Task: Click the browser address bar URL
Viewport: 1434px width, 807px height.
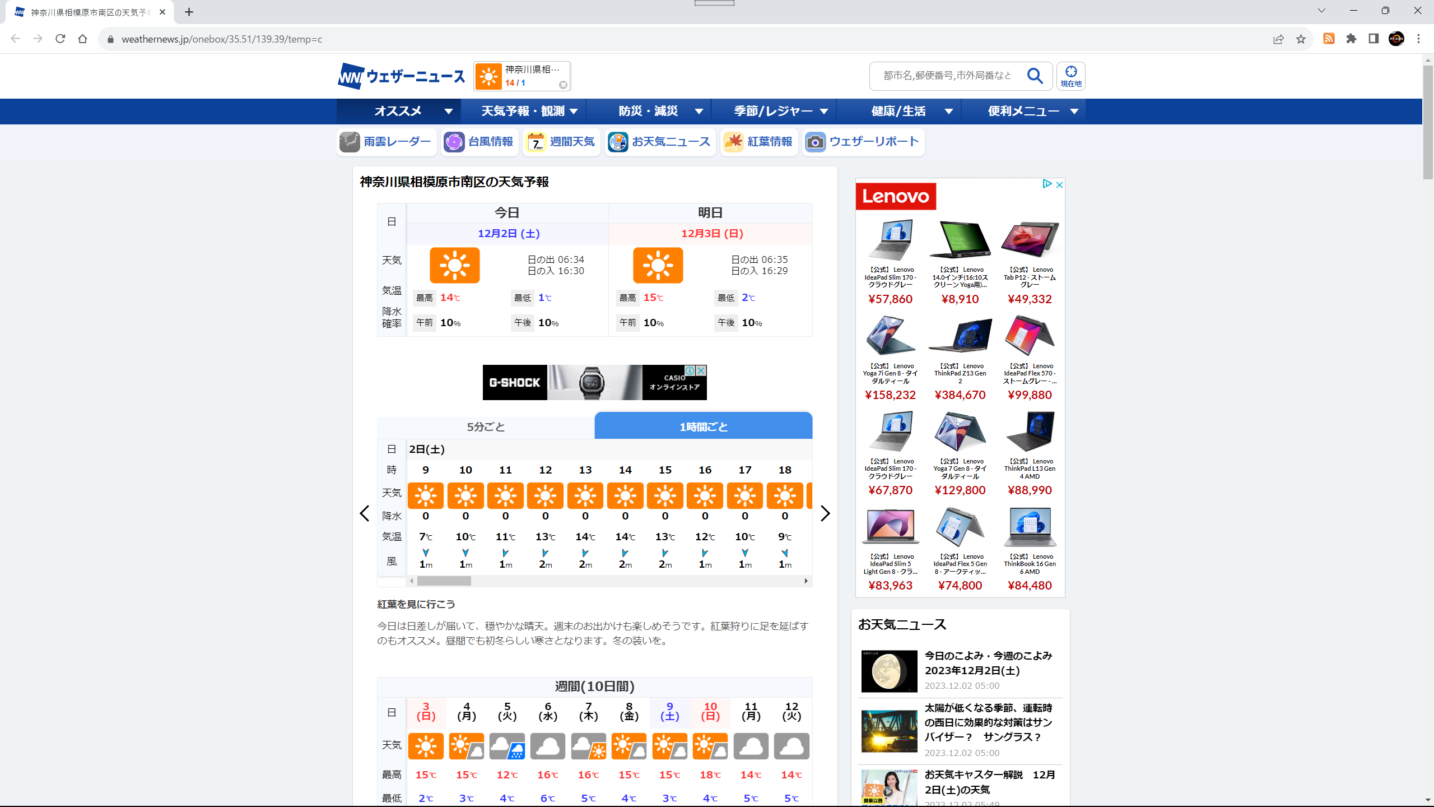Action: 222,39
